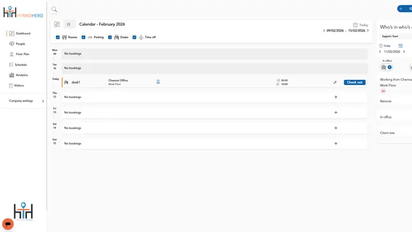Click Today in Who's in panel
This screenshot has width=412, height=232.
click(385, 46)
